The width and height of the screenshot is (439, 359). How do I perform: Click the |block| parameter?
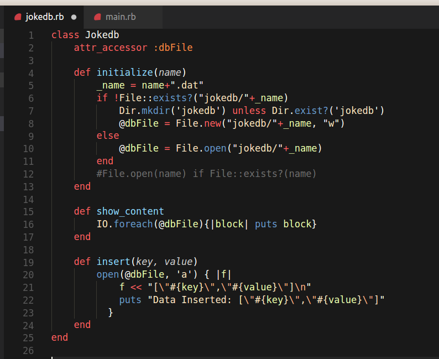tap(229, 224)
